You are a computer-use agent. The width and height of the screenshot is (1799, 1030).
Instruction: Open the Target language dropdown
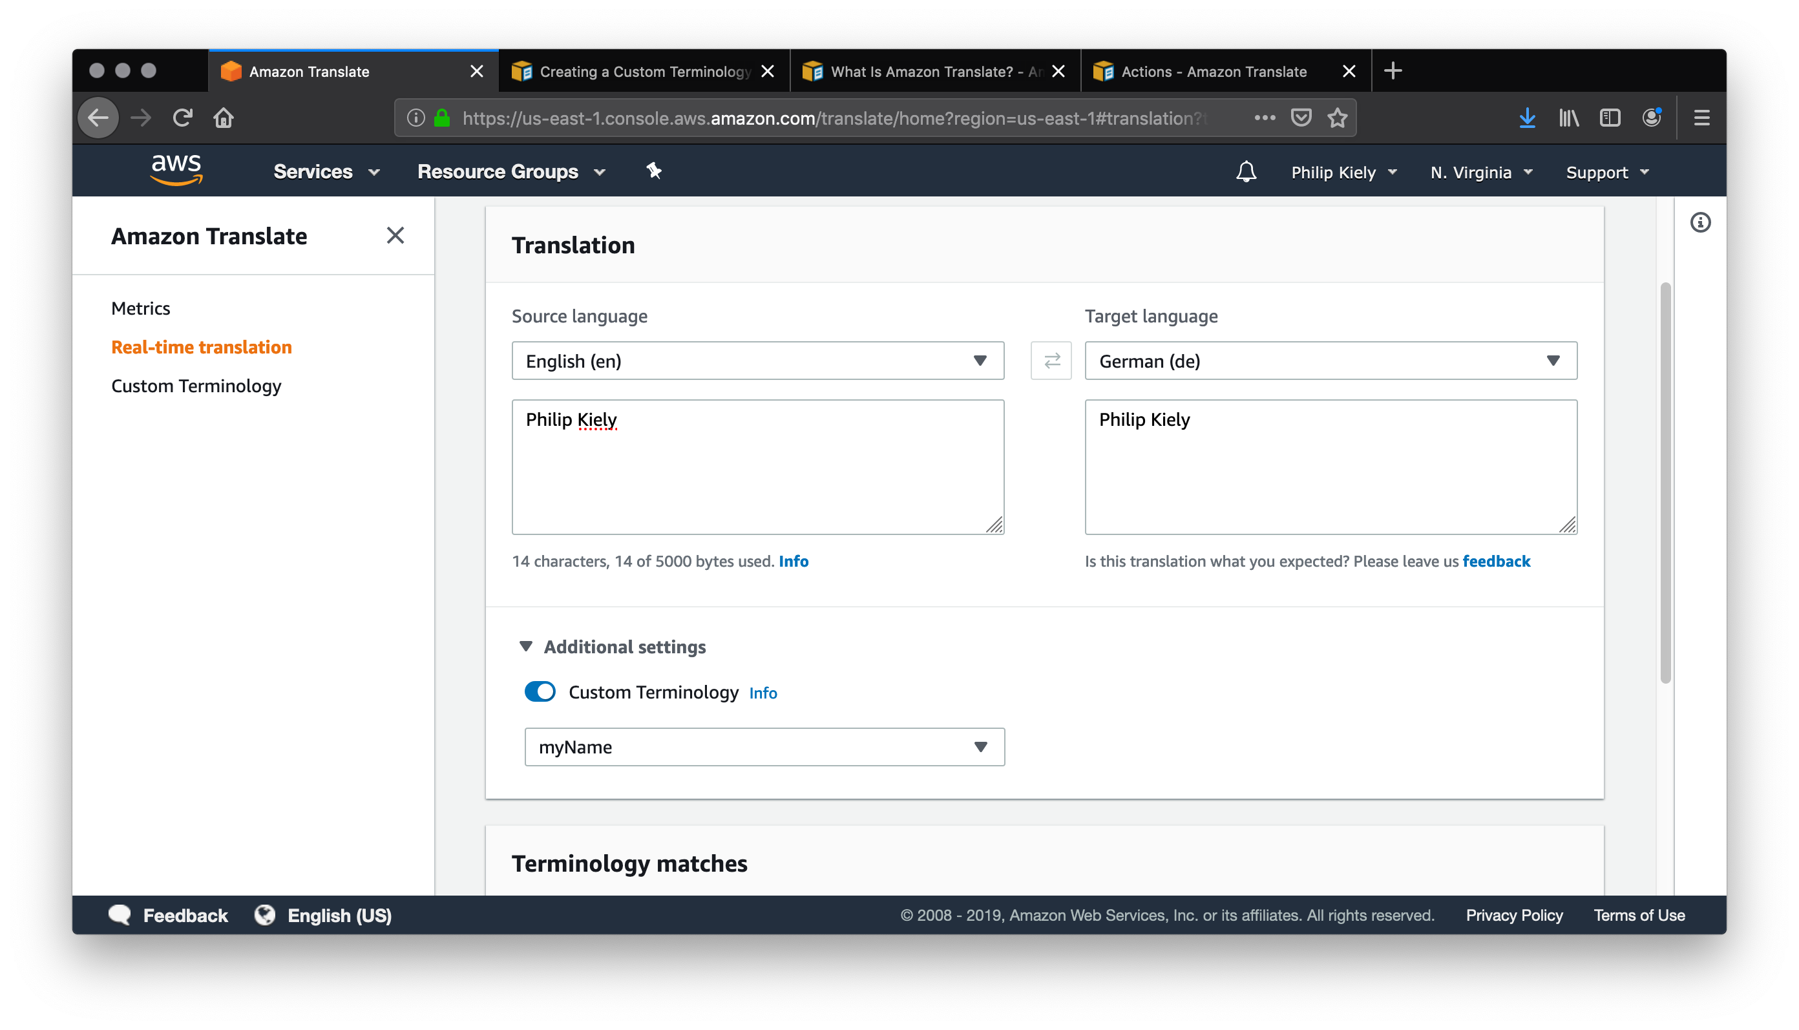point(1331,361)
